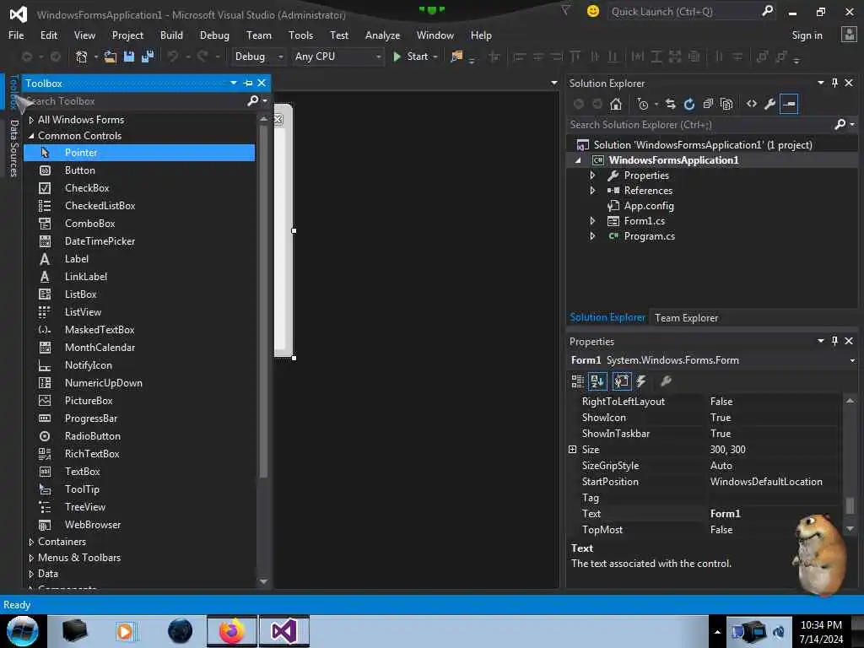This screenshot has width=864, height=648.
Task: Open the Tools menu
Action: click(300, 35)
